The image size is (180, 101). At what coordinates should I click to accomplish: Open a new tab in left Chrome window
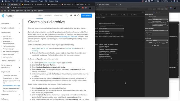coord(89,4)
